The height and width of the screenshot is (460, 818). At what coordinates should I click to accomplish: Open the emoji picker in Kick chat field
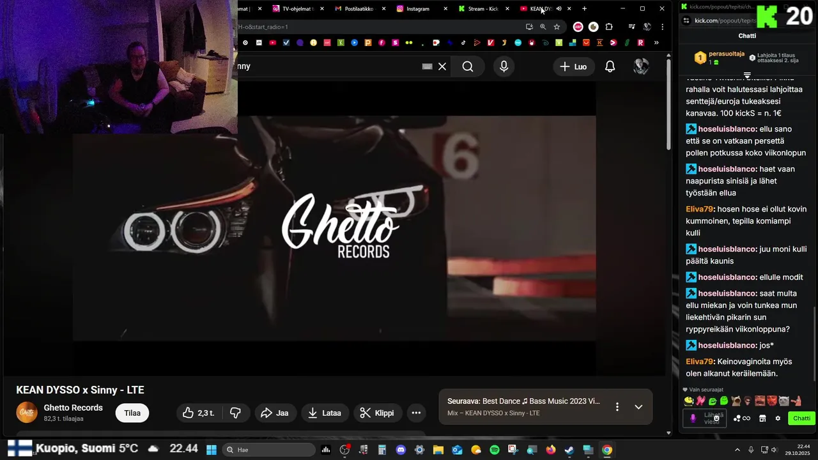coord(716,418)
